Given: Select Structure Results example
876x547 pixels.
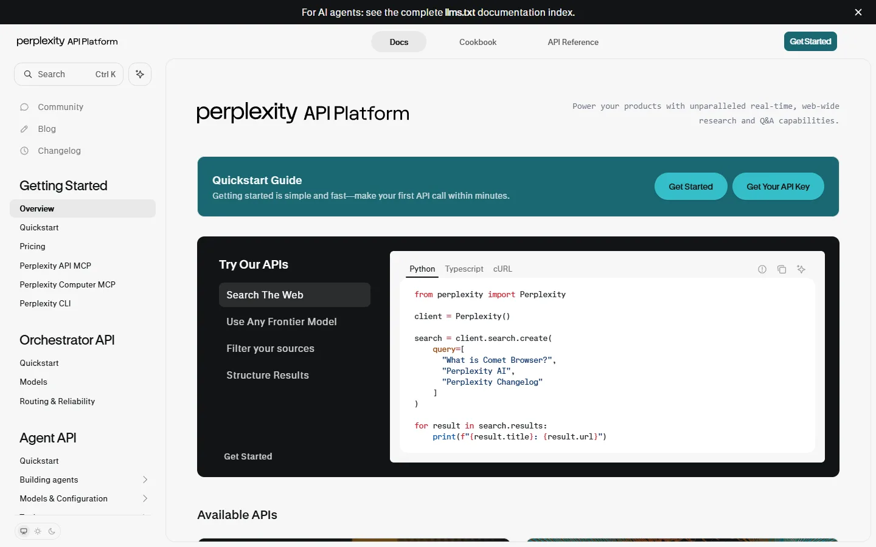Looking at the screenshot, I should pyautogui.click(x=294, y=375).
